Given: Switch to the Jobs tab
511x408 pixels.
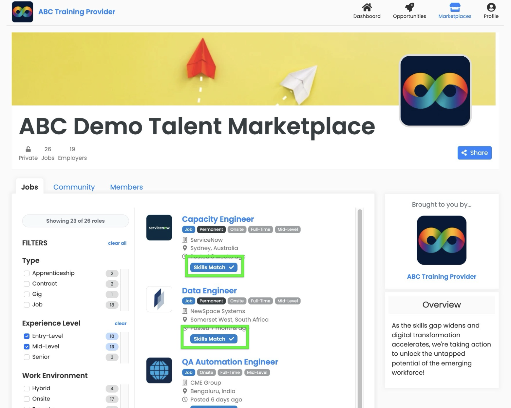Looking at the screenshot, I should click(x=29, y=187).
